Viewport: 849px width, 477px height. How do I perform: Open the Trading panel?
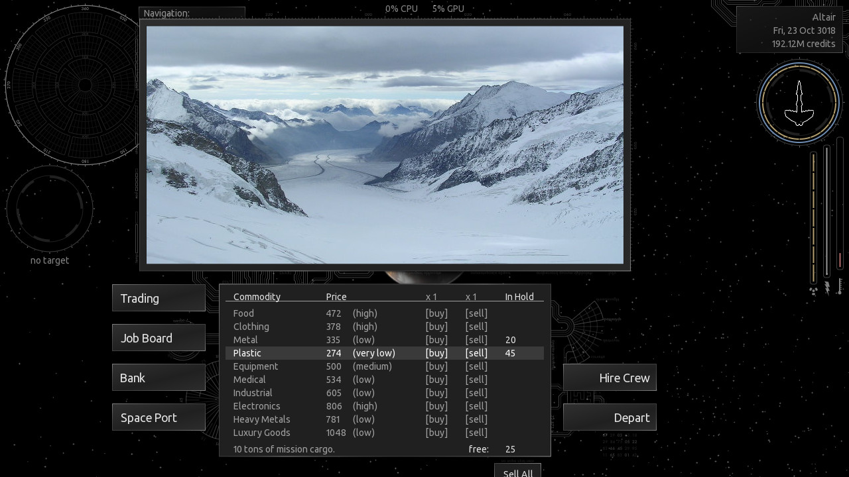click(x=159, y=298)
